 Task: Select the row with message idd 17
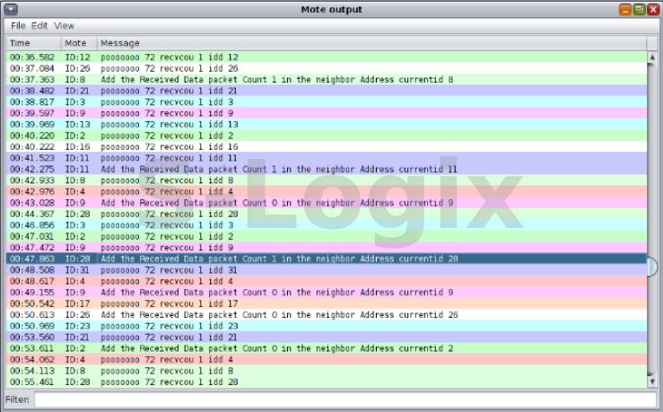pyautogui.click(x=327, y=303)
